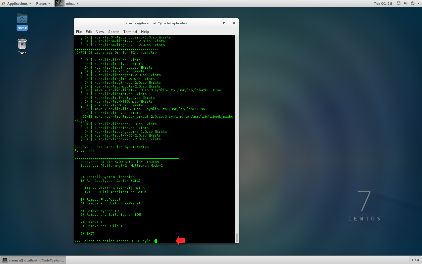
Task: Click text '3) Remove FreePascal'
Action: pos(100,199)
